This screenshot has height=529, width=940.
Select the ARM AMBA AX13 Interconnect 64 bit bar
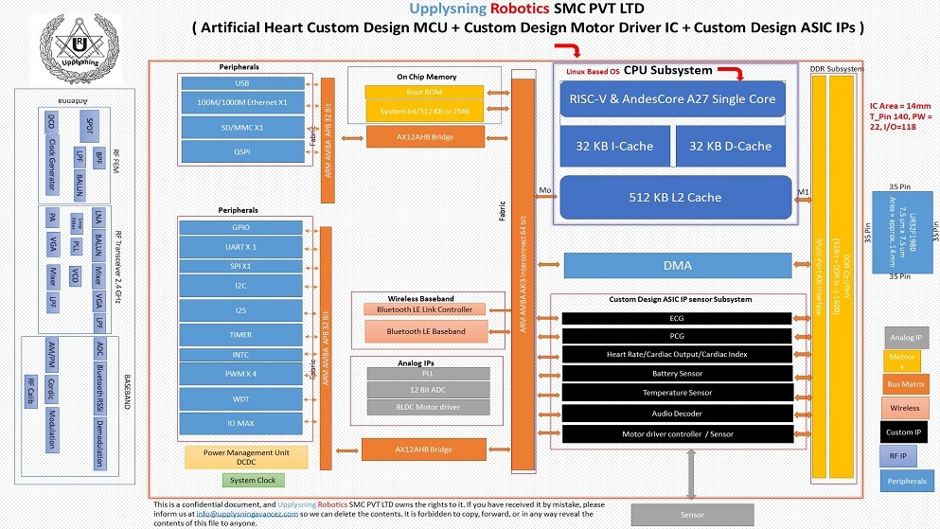523,274
